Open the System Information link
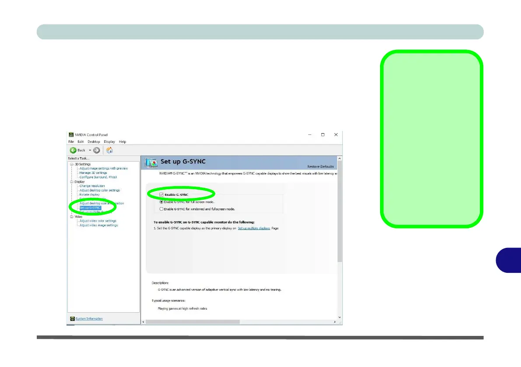This screenshot has width=521, height=367. click(89, 319)
